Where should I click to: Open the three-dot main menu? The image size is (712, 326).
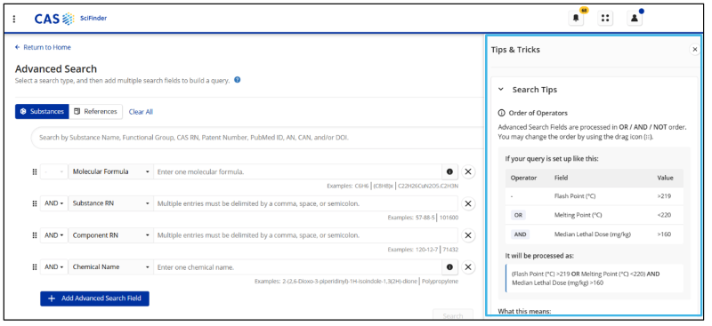click(14, 19)
